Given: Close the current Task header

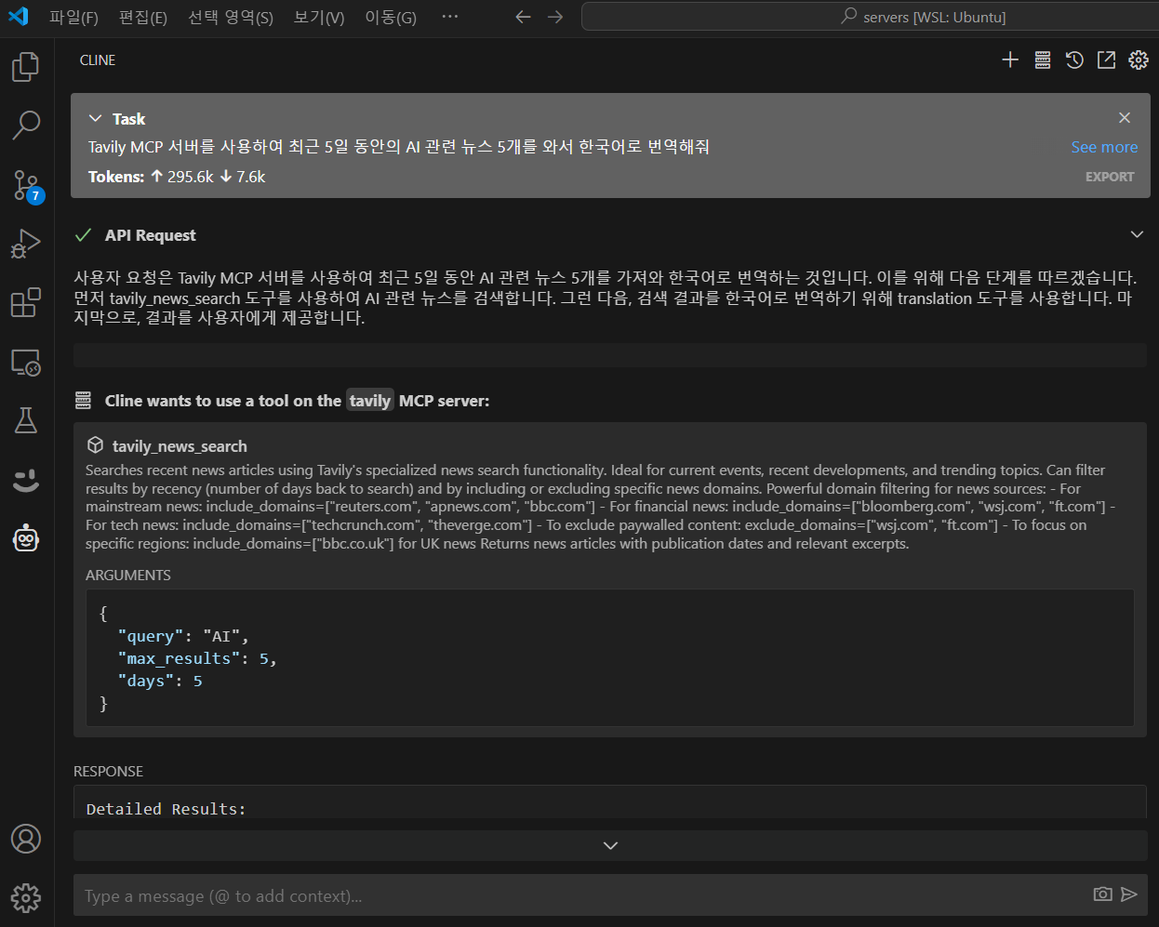Looking at the screenshot, I should pos(1125,117).
